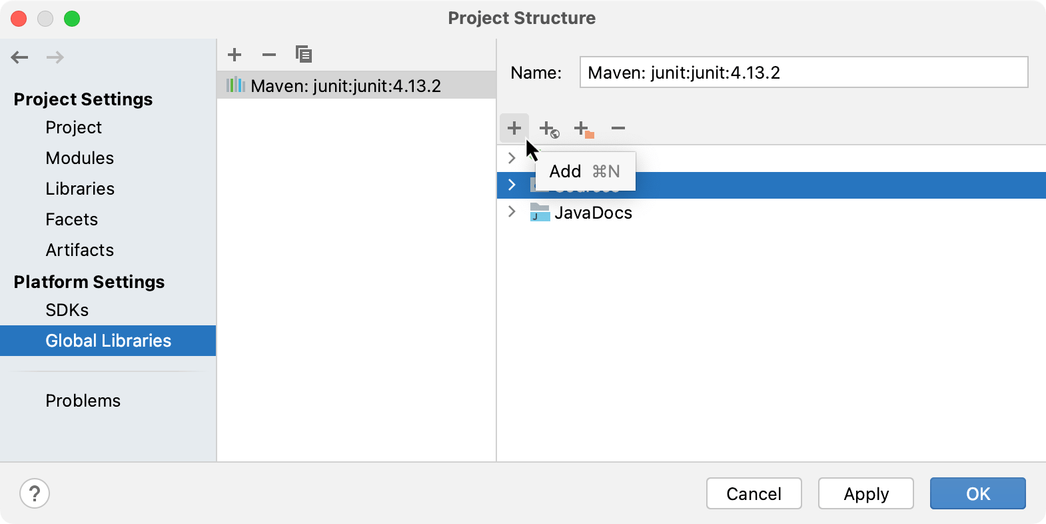
Task: Expand the Sources node
Action: [x=512, y=185]
